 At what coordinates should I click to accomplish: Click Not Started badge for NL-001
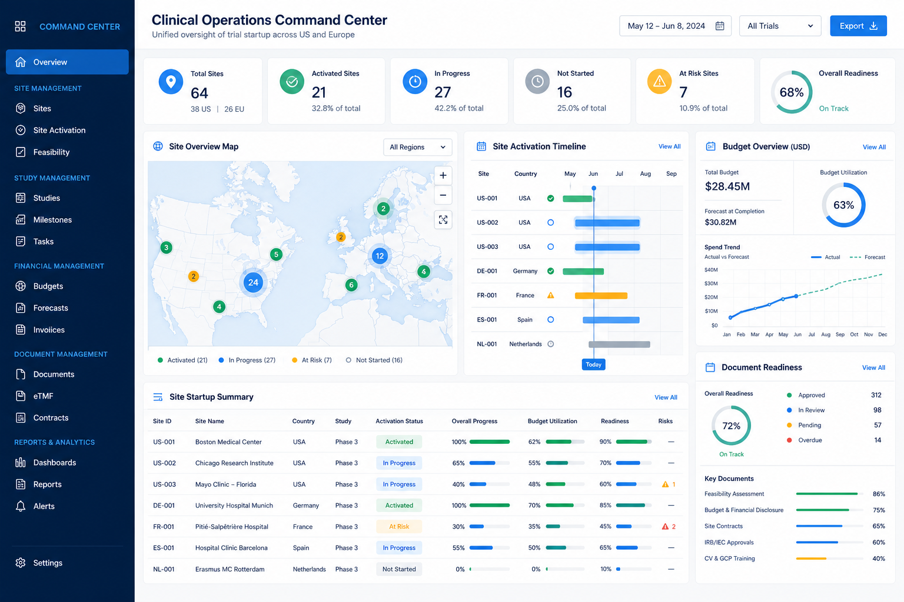(399, 569)
